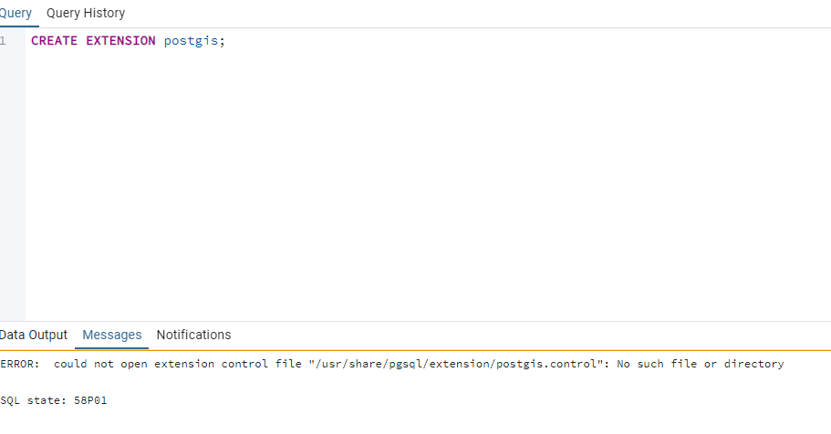The image size is (831, 434).
Task: Show the Data Output tab
Action: pyautogui.click(x=34, y=335)
